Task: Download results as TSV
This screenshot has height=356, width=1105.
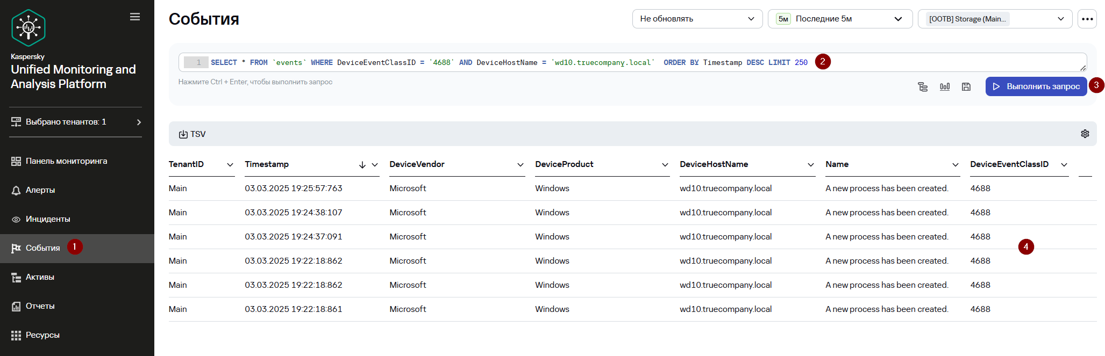Action: [192, 134]
